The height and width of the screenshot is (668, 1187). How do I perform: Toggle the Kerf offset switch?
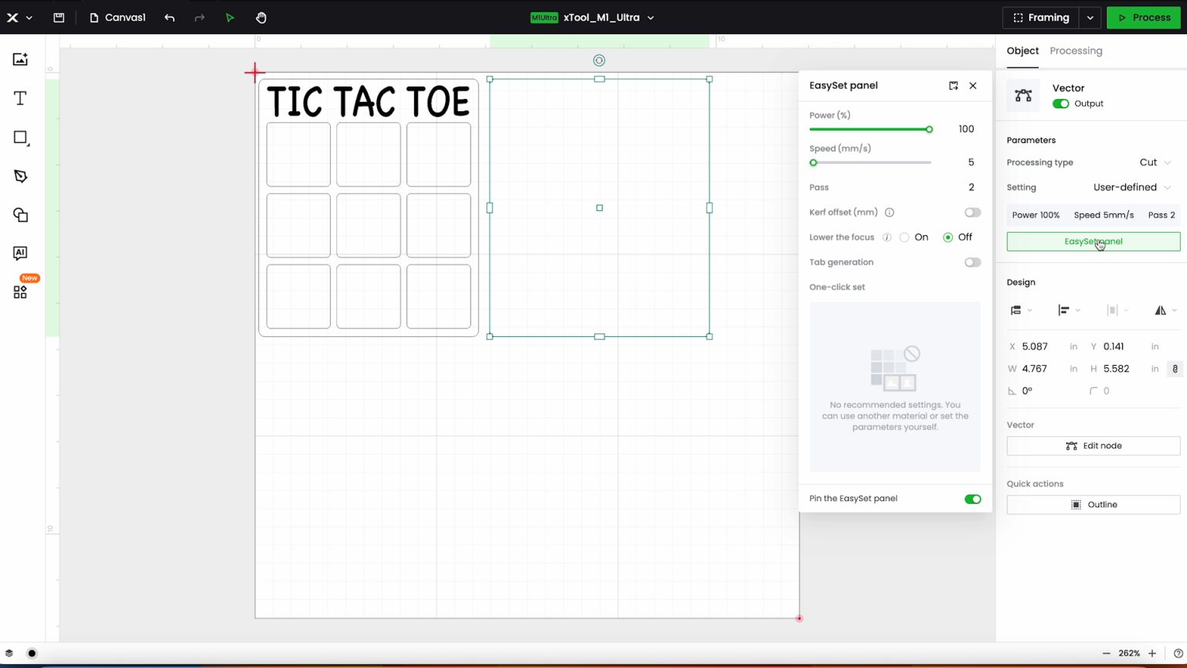coord(972,213)
